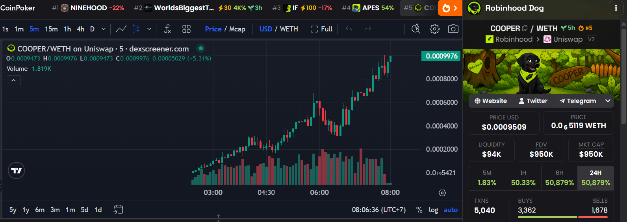627x222 pixels.
Task: Open trending #4 APES token
Action: (368, 8)
